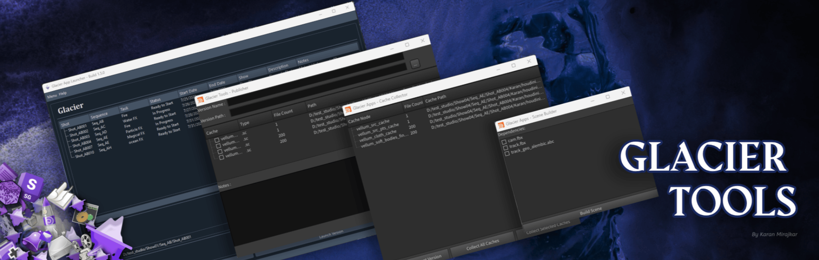Click the 'Magical FX' task cell
819x260 pixels.
point(136,136)
